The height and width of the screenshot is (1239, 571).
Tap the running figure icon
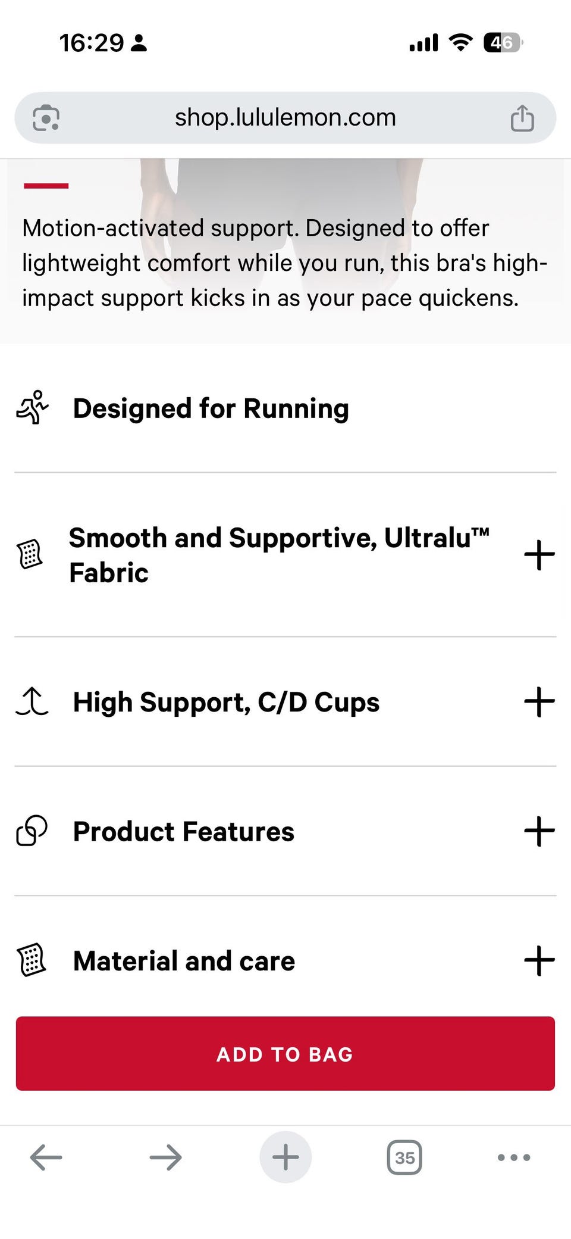32,408
